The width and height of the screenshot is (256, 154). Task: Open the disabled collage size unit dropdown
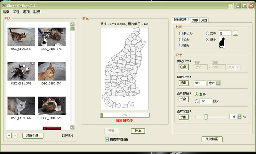click(238, 67)
